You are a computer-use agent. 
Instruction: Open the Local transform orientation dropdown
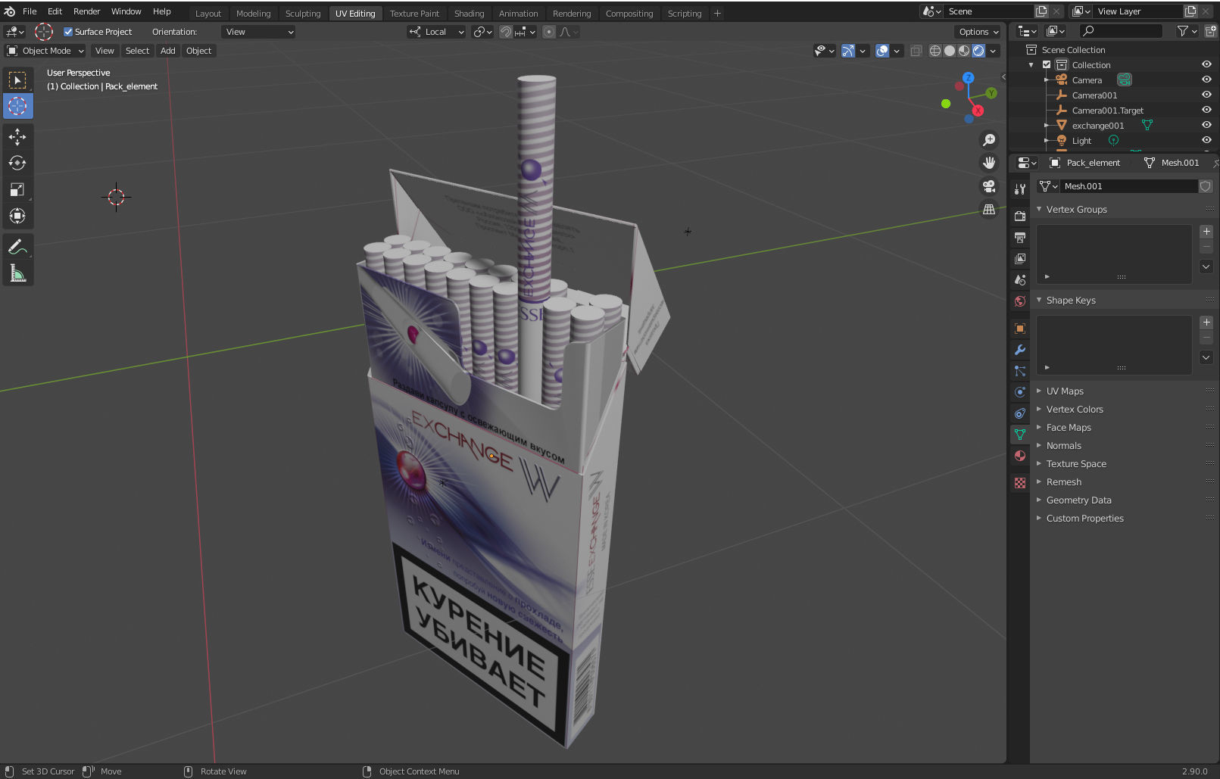(436, 32)
